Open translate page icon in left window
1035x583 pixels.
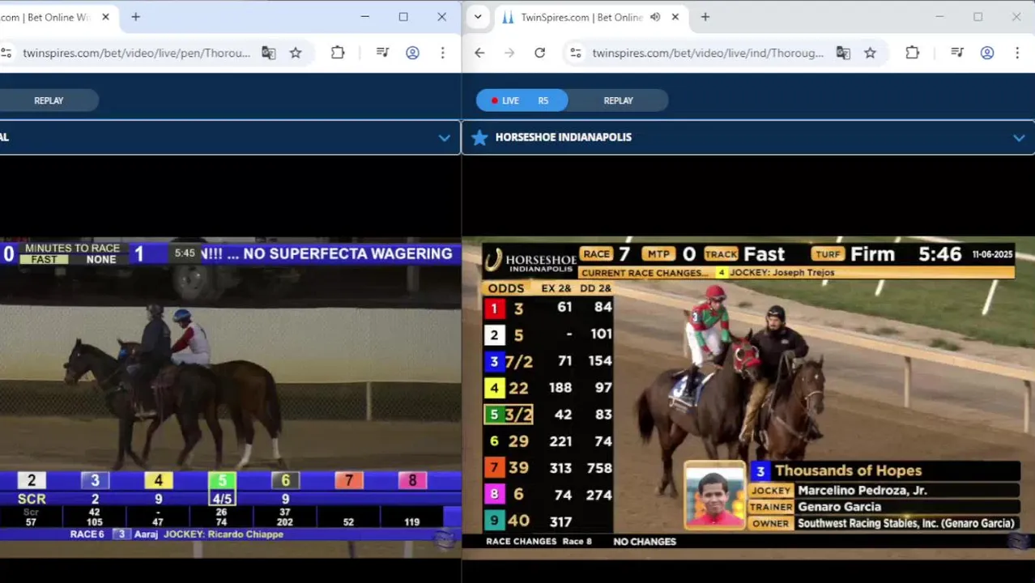point(268,53)
